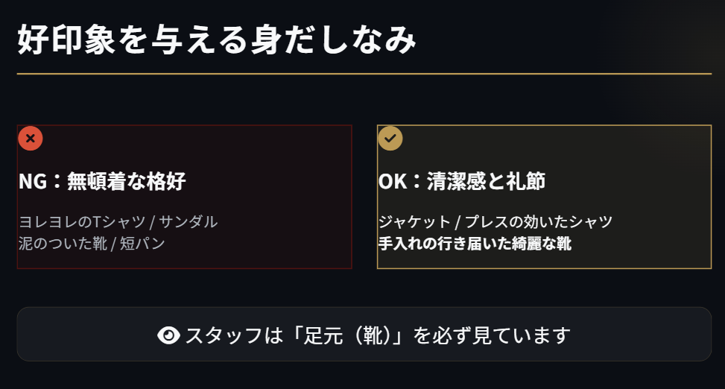Click bold line 手入れの行き届いた綺麗な靴
This screenshot has height=389, width=725.
475,244
